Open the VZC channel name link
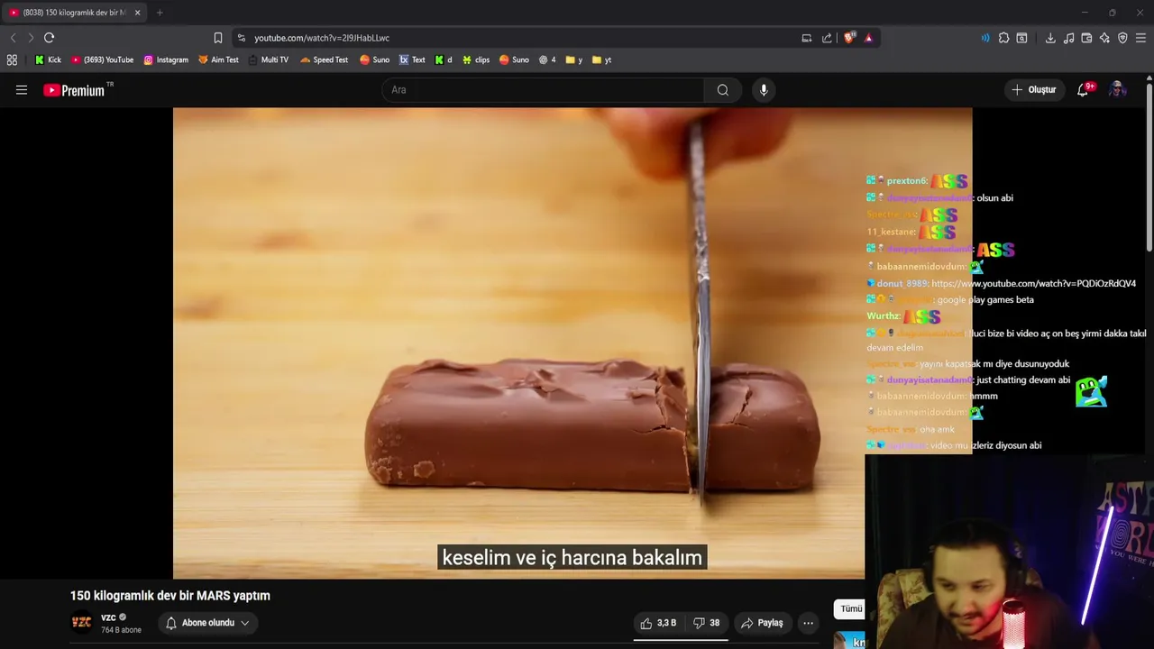The image size is (1154, 649). tap(108, 617)
